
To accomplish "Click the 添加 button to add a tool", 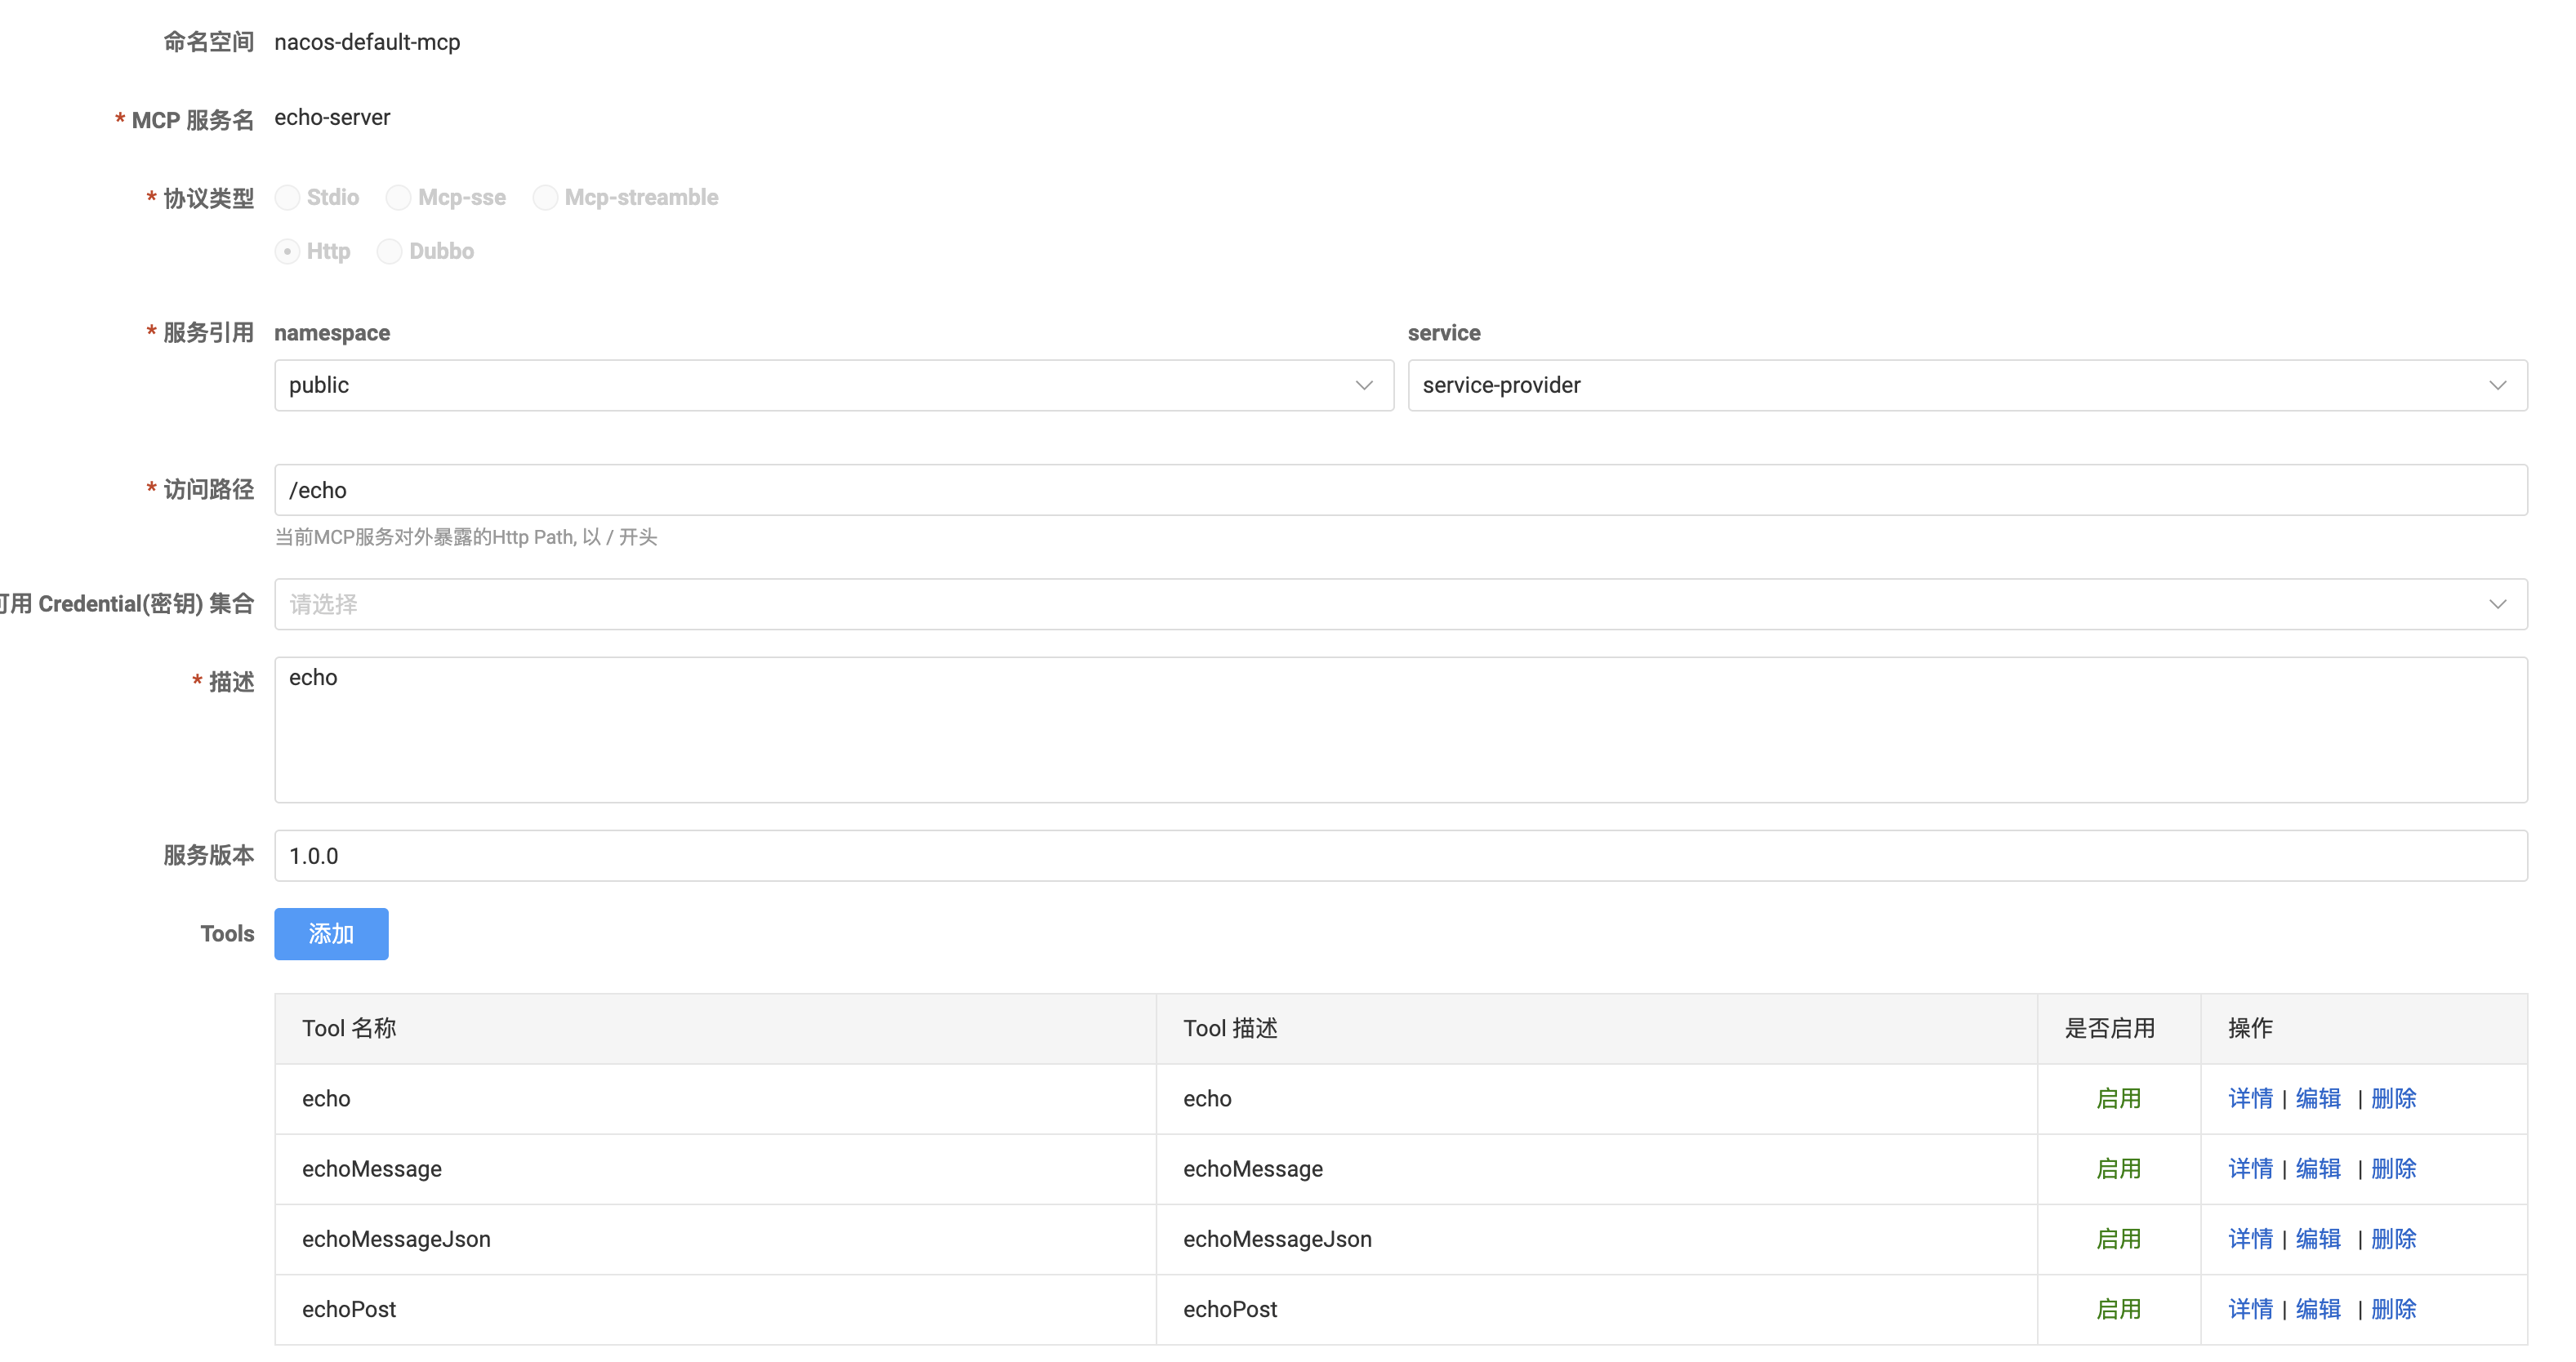I will pos(331,934).
